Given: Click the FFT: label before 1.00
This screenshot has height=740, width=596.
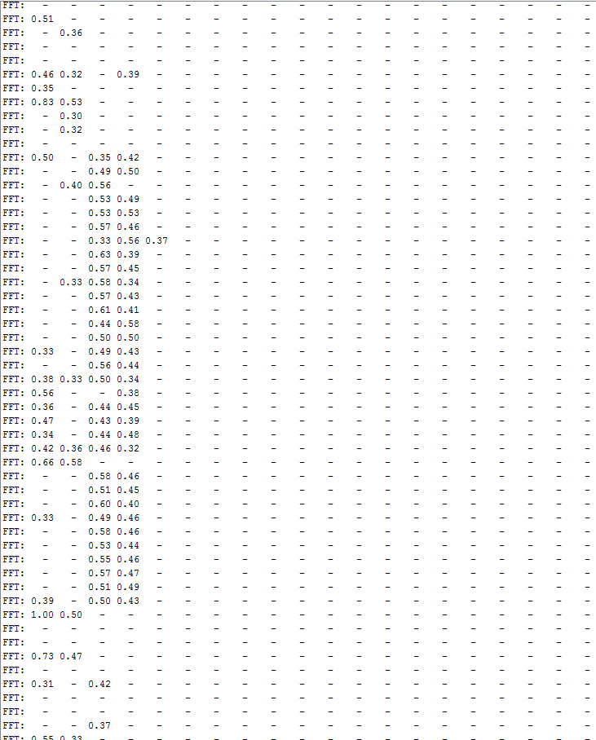Looking at the screenshot, I should click(x=13, y=614).
